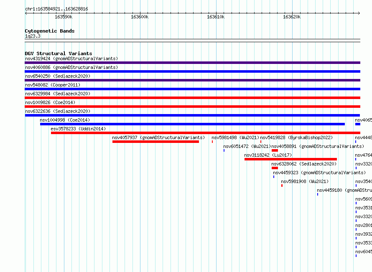The width and height of the screenshot is (372, 272).
Task: Click the nsv548082 (Cooper2011) label
Action: 53,85
